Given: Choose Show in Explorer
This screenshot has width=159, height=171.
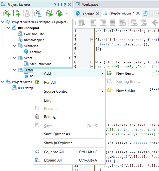Looking at the screenshot, I should 69,143.
